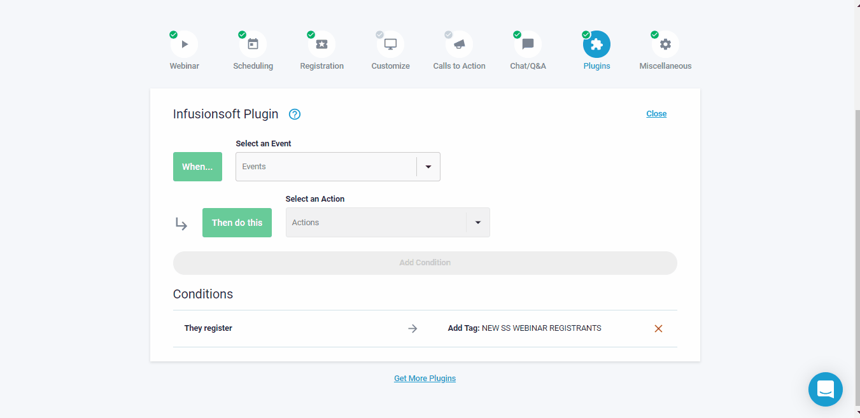This screenshot has height=418, width=860.
Task: Open the Events dropdown field
Action: [338, 167]
